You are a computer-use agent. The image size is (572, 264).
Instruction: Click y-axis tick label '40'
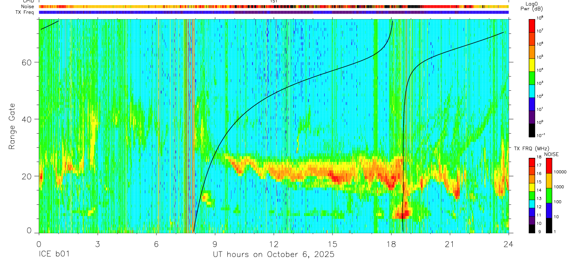click(27, 119)
